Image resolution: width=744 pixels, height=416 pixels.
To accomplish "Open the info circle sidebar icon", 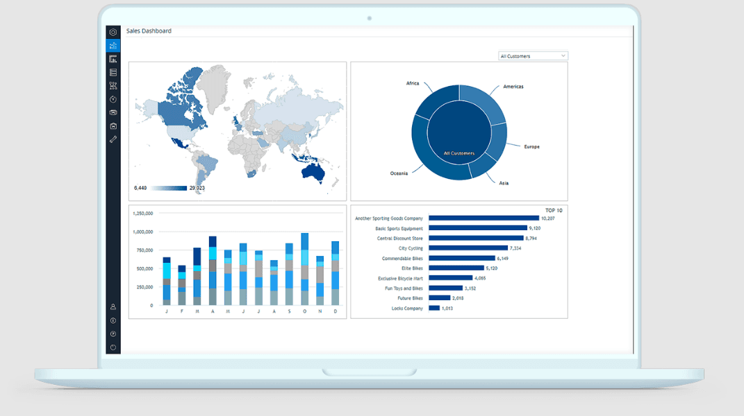I will pyautogui.click(x=113, y=321).
